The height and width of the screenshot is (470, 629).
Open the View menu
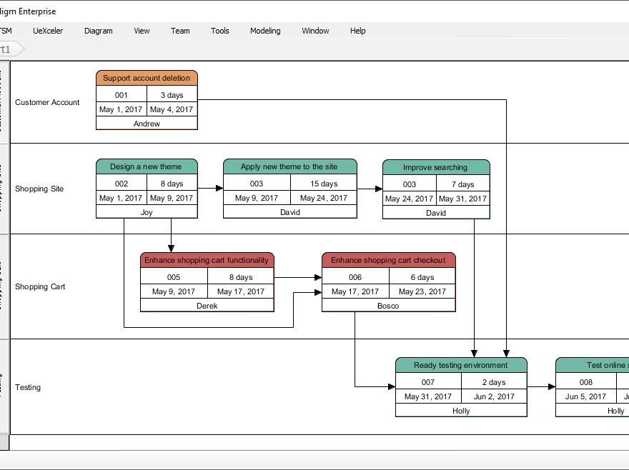141,31
